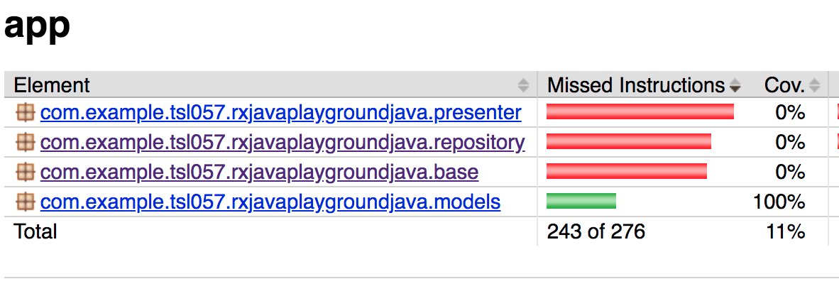
Task: Click the red coverage bar for presenter
Action: tap(640, 112)
